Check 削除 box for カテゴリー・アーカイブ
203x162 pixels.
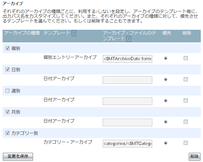(186, 143)
